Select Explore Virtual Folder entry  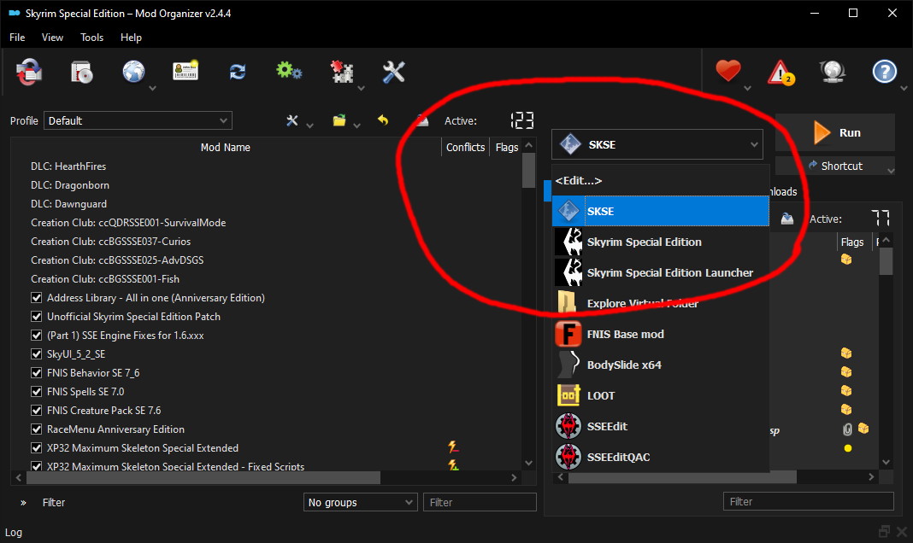coord(660,303)
